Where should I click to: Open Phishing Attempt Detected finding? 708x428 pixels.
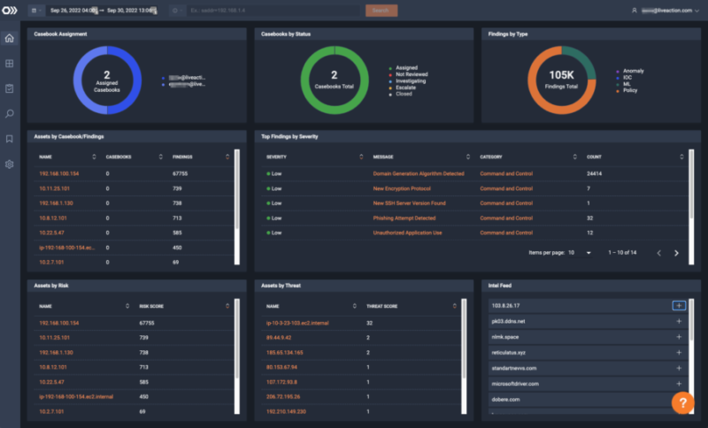tap(404, 218)
